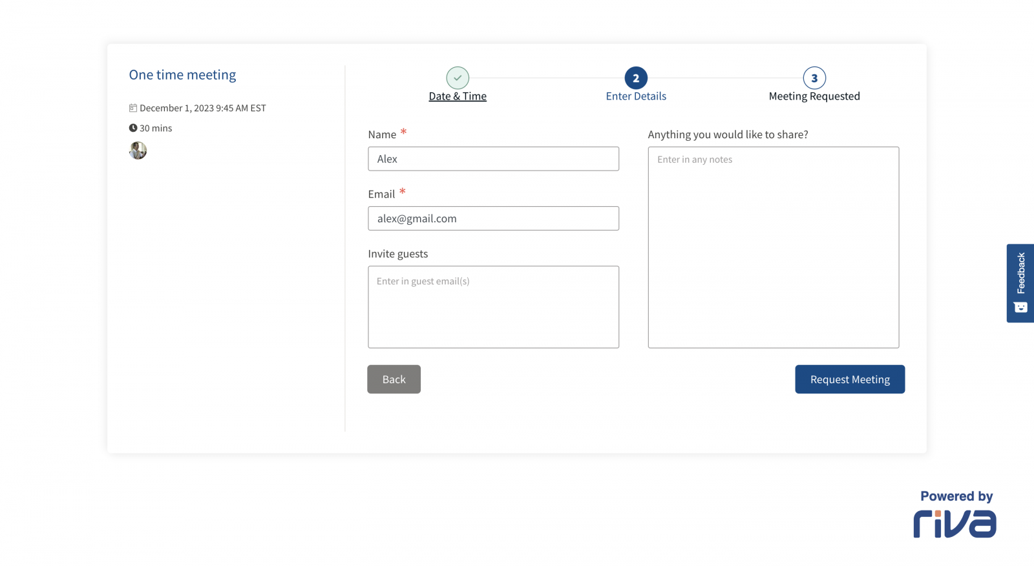Open the Feedback side tab
The width and height of the screenshot is (1034, 566).
1020,283
